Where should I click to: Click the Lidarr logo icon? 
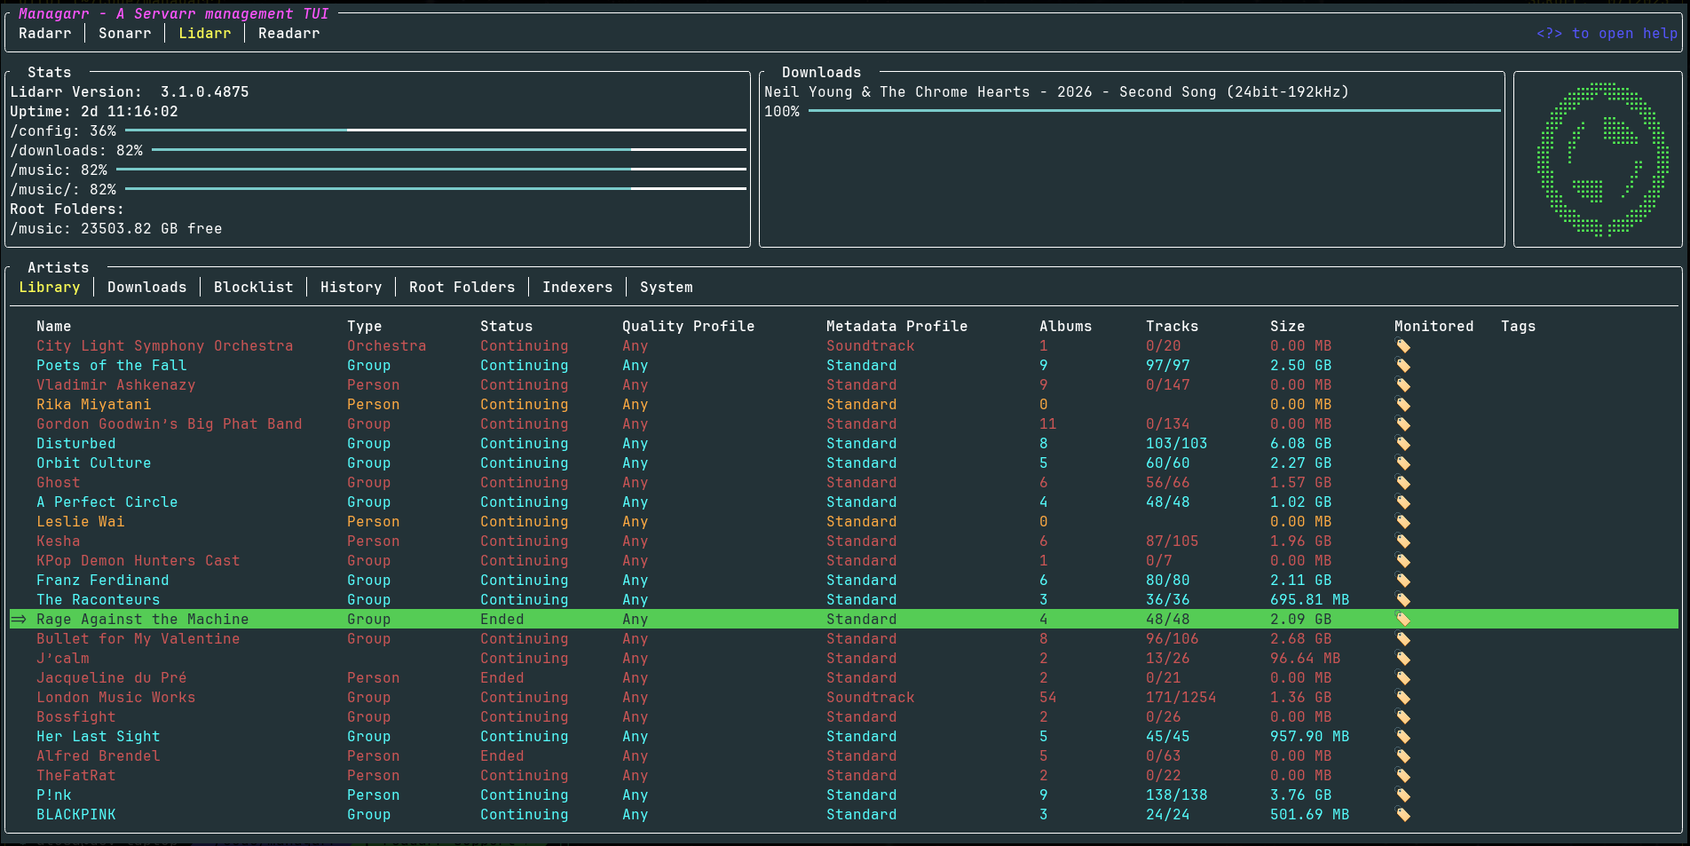point(1602,160)
